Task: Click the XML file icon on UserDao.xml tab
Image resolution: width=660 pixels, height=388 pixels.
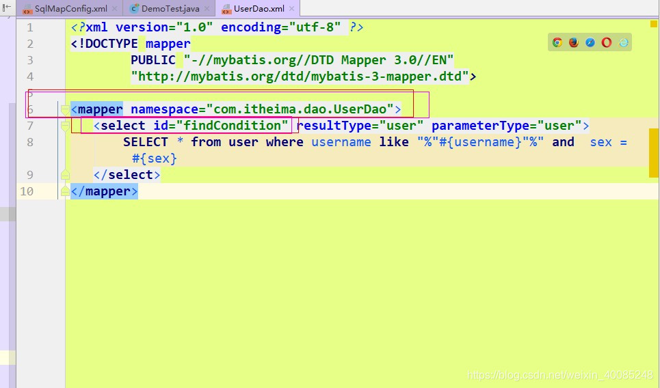Action: [226, 9]
